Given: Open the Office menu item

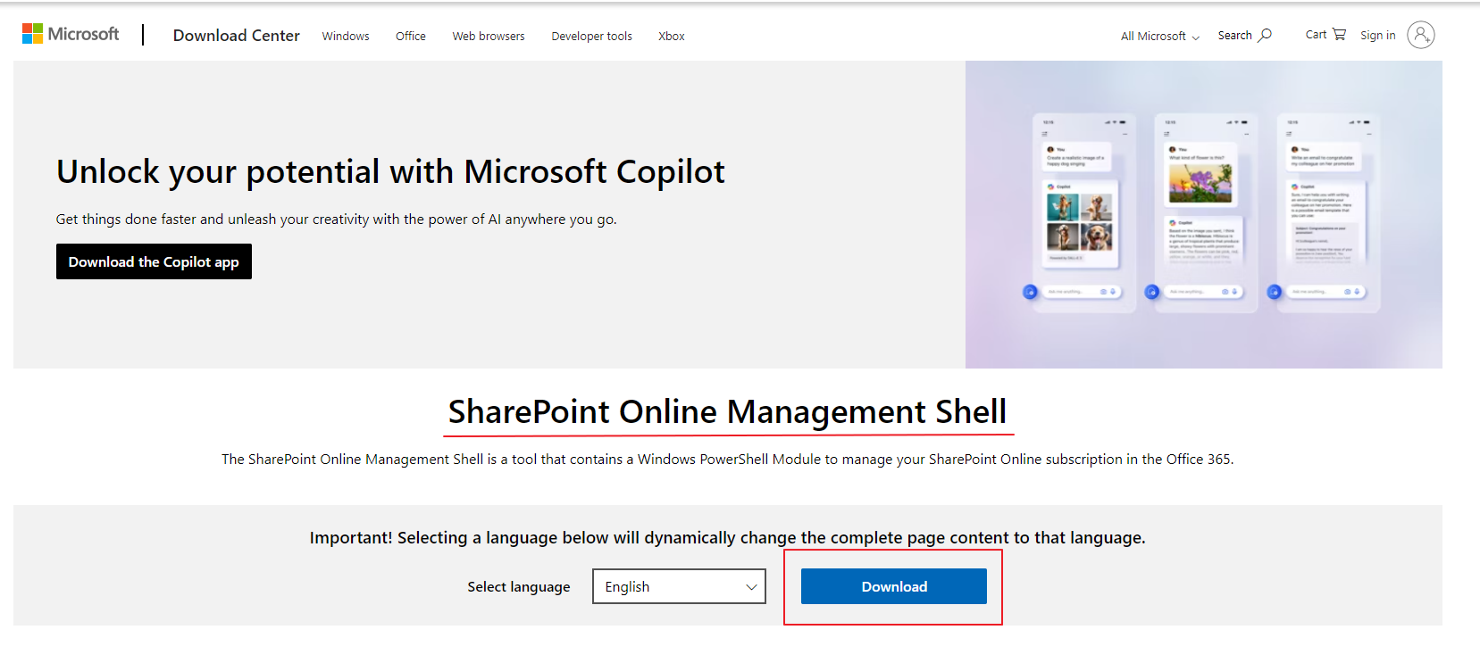Looking at the screenshot, I should tap(411, 37).
